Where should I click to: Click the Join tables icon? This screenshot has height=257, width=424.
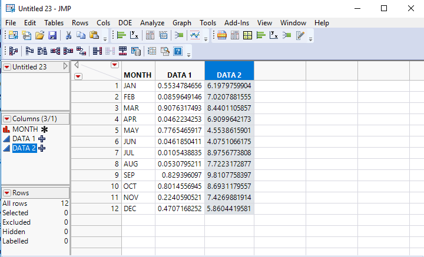[97, 51]
